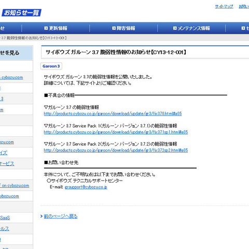Image resolution: width=249 pixels, height=249 pixels.
Task: Go back via 前のページへ戻る link
Action: click(x=61, y=216)
